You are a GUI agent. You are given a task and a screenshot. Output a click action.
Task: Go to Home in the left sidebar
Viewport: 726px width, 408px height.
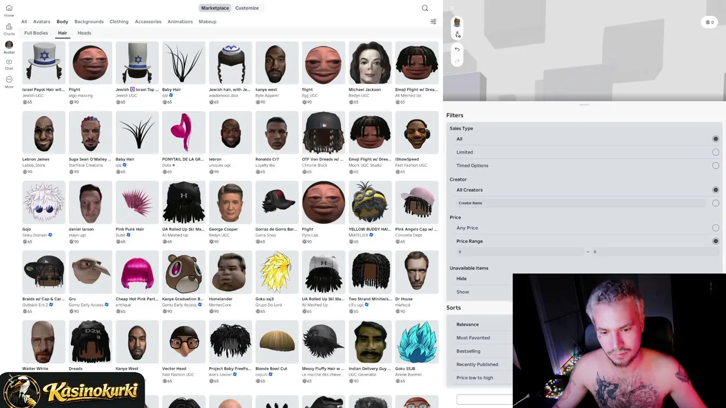pyautogui.click(x=9, y=11)
